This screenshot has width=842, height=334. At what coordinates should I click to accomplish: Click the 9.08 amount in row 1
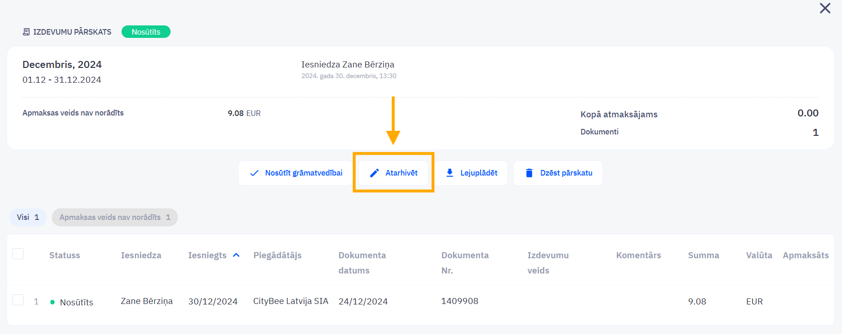tap(697, 302)
